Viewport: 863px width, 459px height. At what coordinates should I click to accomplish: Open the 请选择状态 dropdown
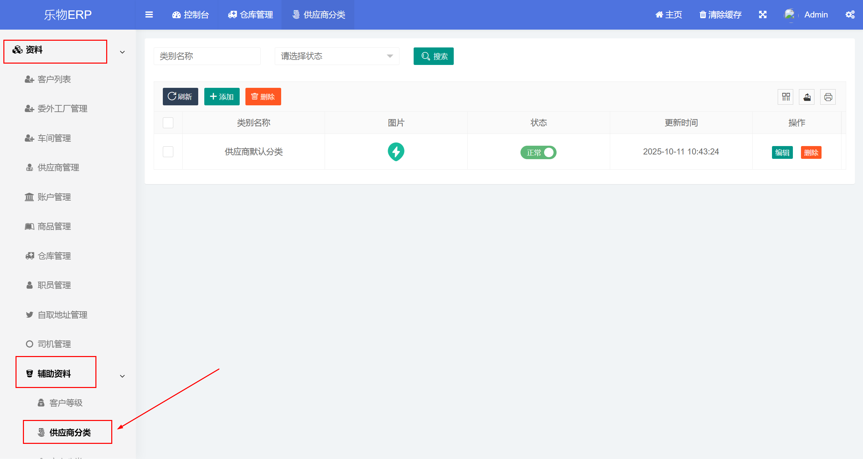(x=337, y=56)
